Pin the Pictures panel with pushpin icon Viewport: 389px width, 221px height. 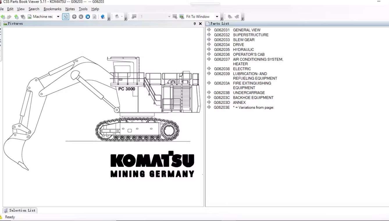pyautogui.click(x=195, y=24)
